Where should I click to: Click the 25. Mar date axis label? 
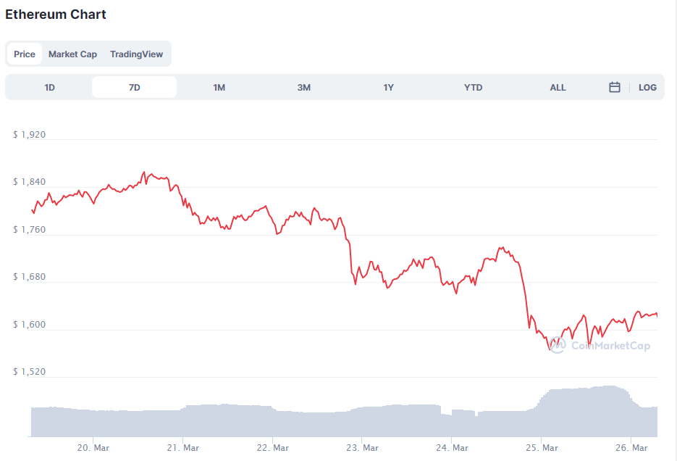click(542, 448)
